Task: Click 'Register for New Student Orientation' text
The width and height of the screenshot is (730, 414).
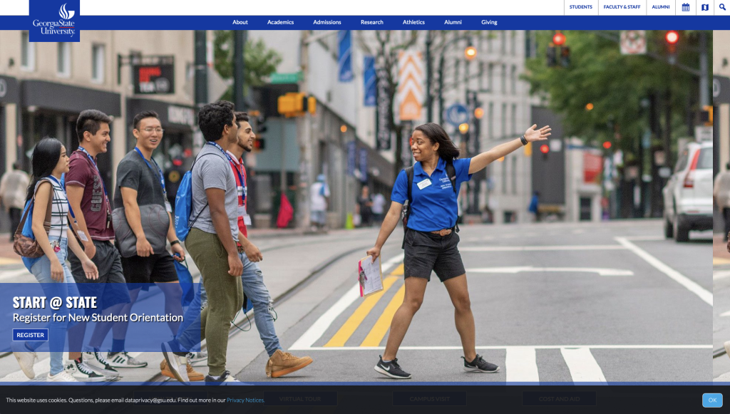Action: coord(98,318)
